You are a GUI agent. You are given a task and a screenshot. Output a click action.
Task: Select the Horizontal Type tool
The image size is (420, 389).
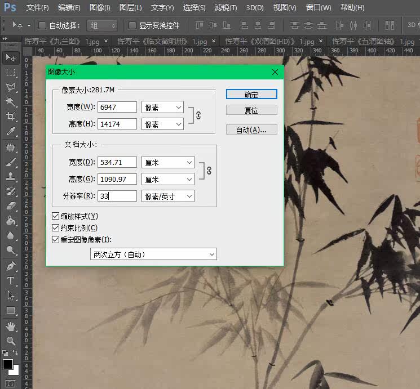click(x=11, y=281)
